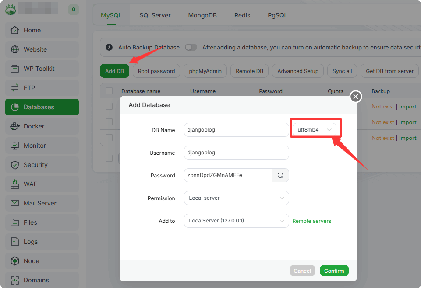Open Home from the sidebar
Screen dimensions: 421x288
[x=42, y=30]
